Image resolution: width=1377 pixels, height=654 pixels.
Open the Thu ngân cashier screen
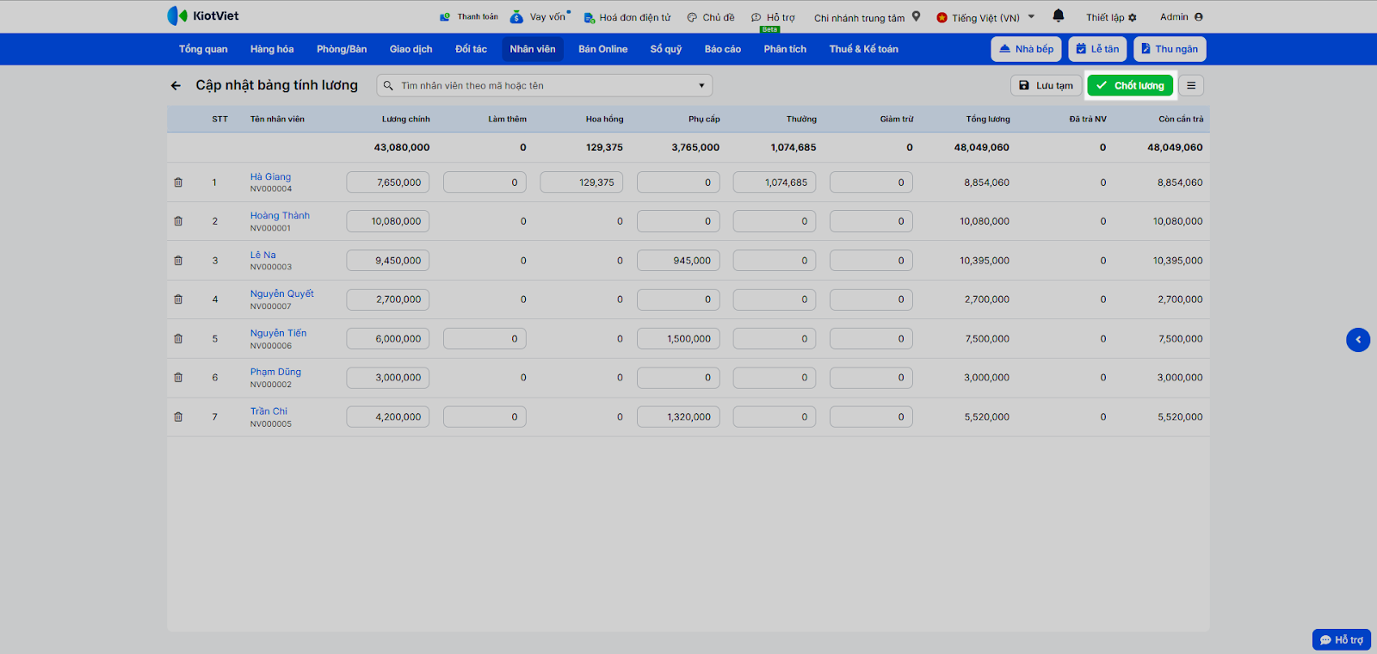tap(1169, 49)
